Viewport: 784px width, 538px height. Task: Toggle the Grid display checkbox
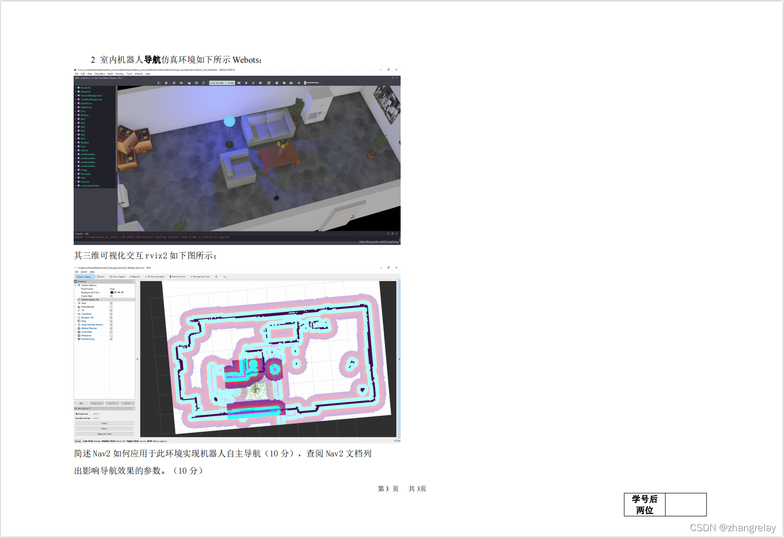(111, 303)
